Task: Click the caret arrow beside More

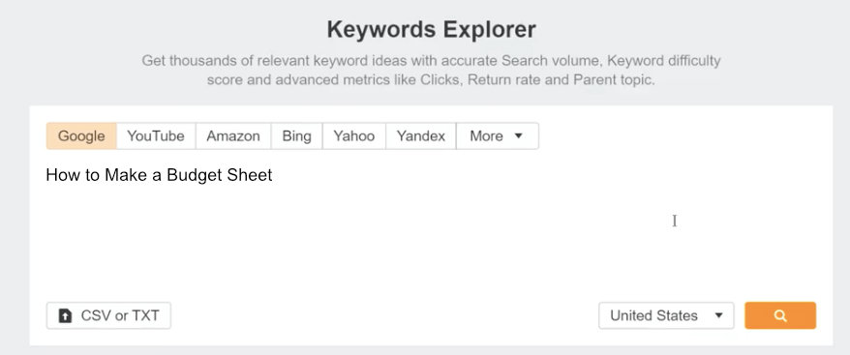Action: pyautogui.click(x=518, y=135)
